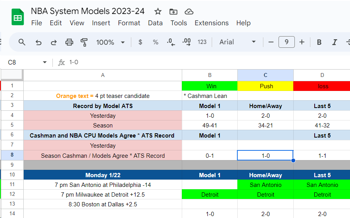350x218 pixels.
Task: Select row 1 header
Action: click(x=12, y=86)
